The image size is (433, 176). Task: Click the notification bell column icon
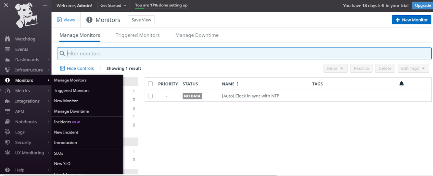coord(401,84)
